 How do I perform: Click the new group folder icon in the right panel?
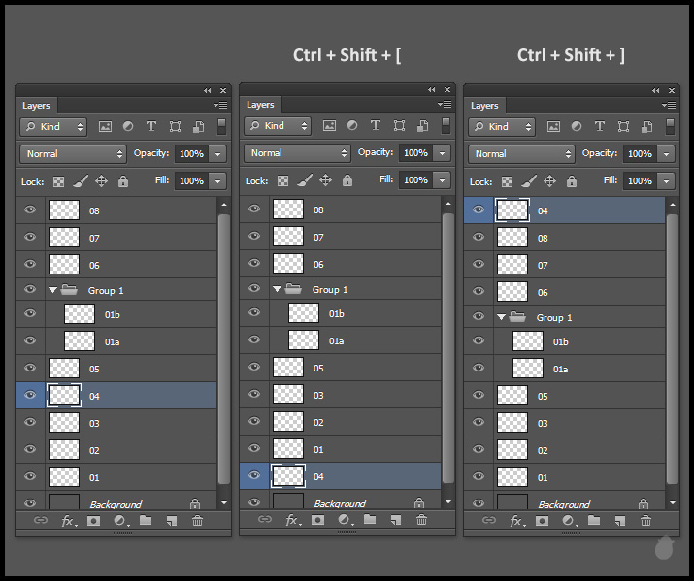coord(593,521)
